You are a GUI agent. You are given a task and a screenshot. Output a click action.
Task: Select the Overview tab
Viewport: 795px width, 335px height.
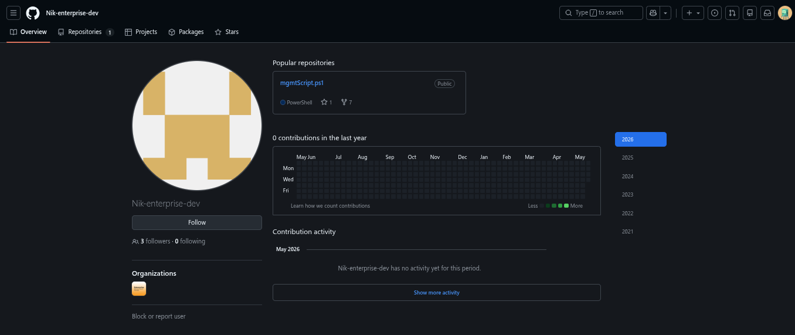[x=28, y=32]
